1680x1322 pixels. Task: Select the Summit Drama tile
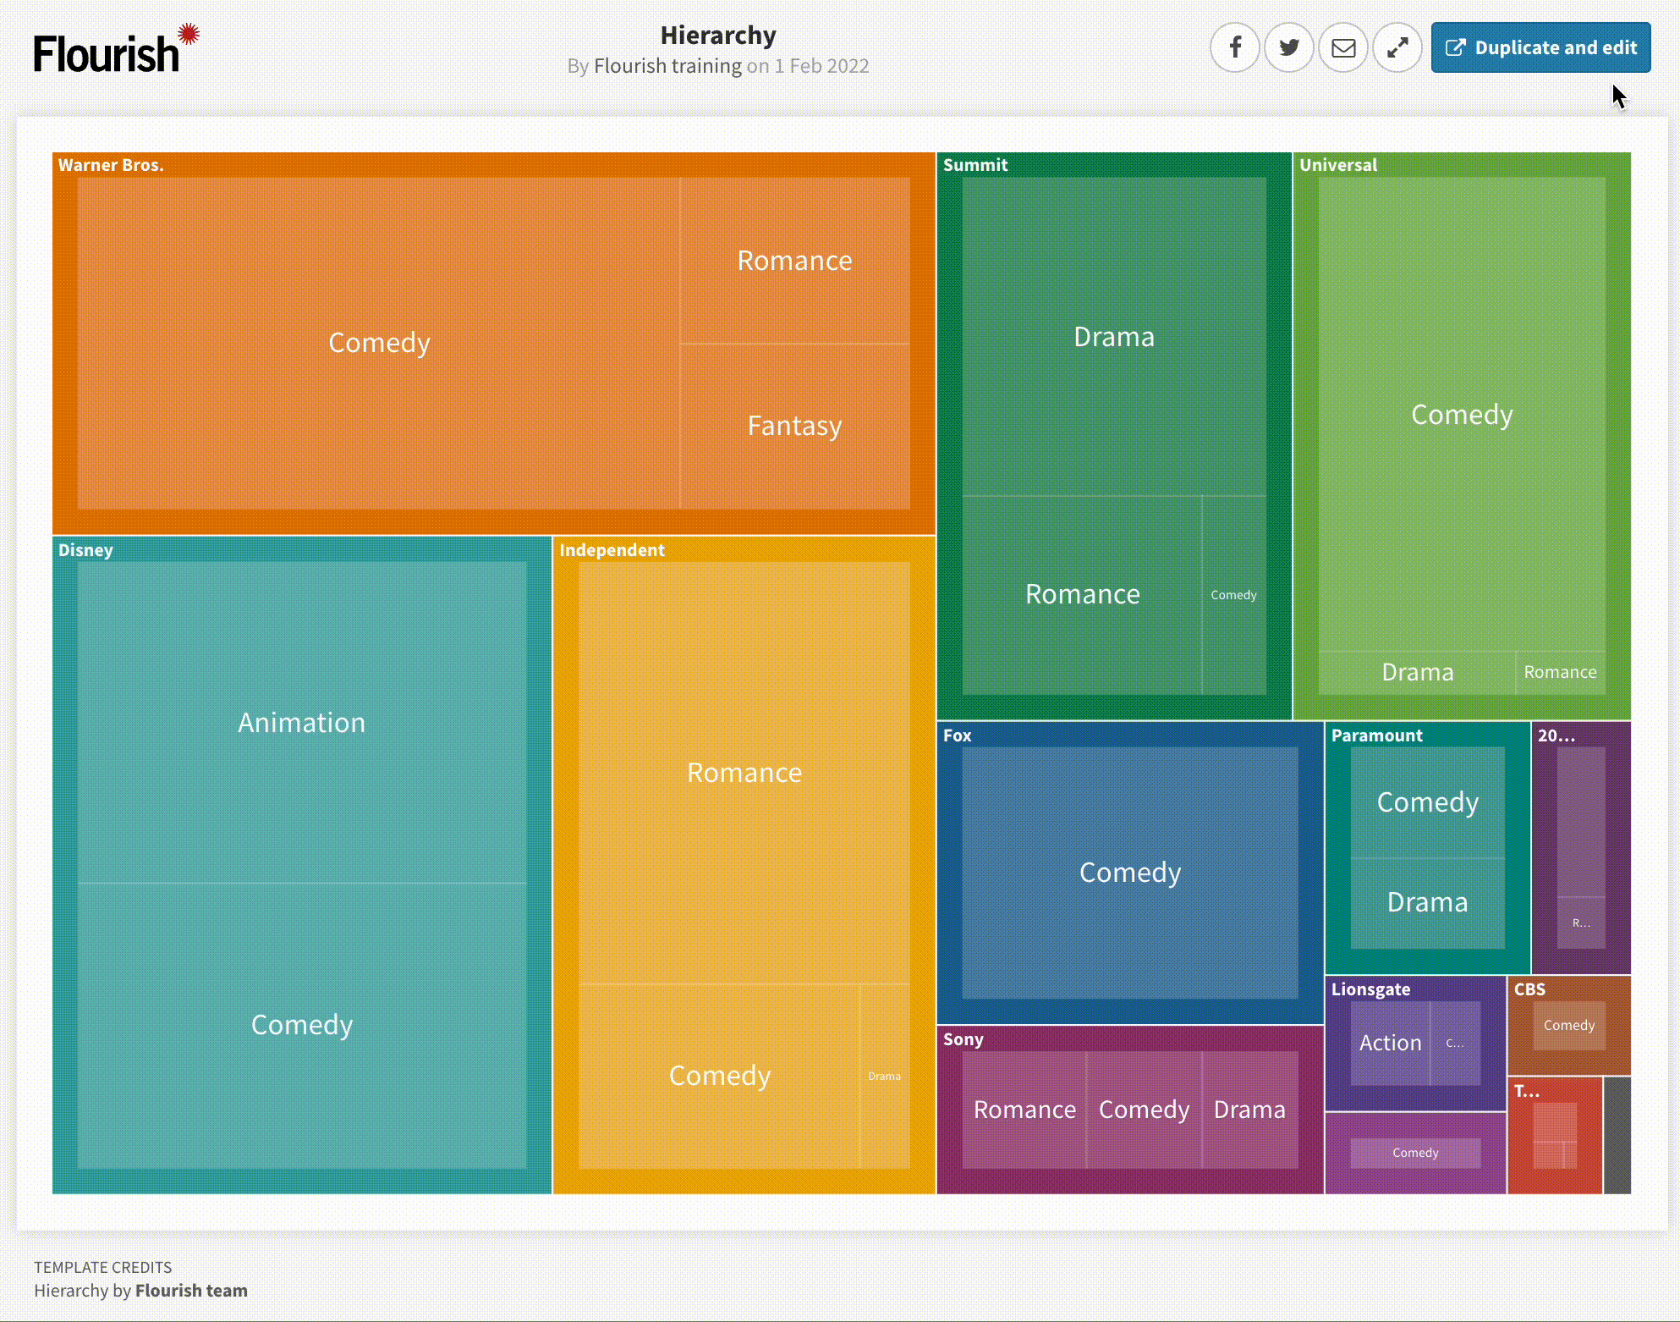click(1114, 337)
